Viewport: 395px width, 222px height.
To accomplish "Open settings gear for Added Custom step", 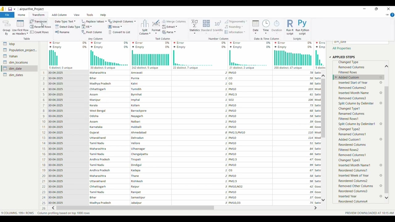I will coord(381,77).
